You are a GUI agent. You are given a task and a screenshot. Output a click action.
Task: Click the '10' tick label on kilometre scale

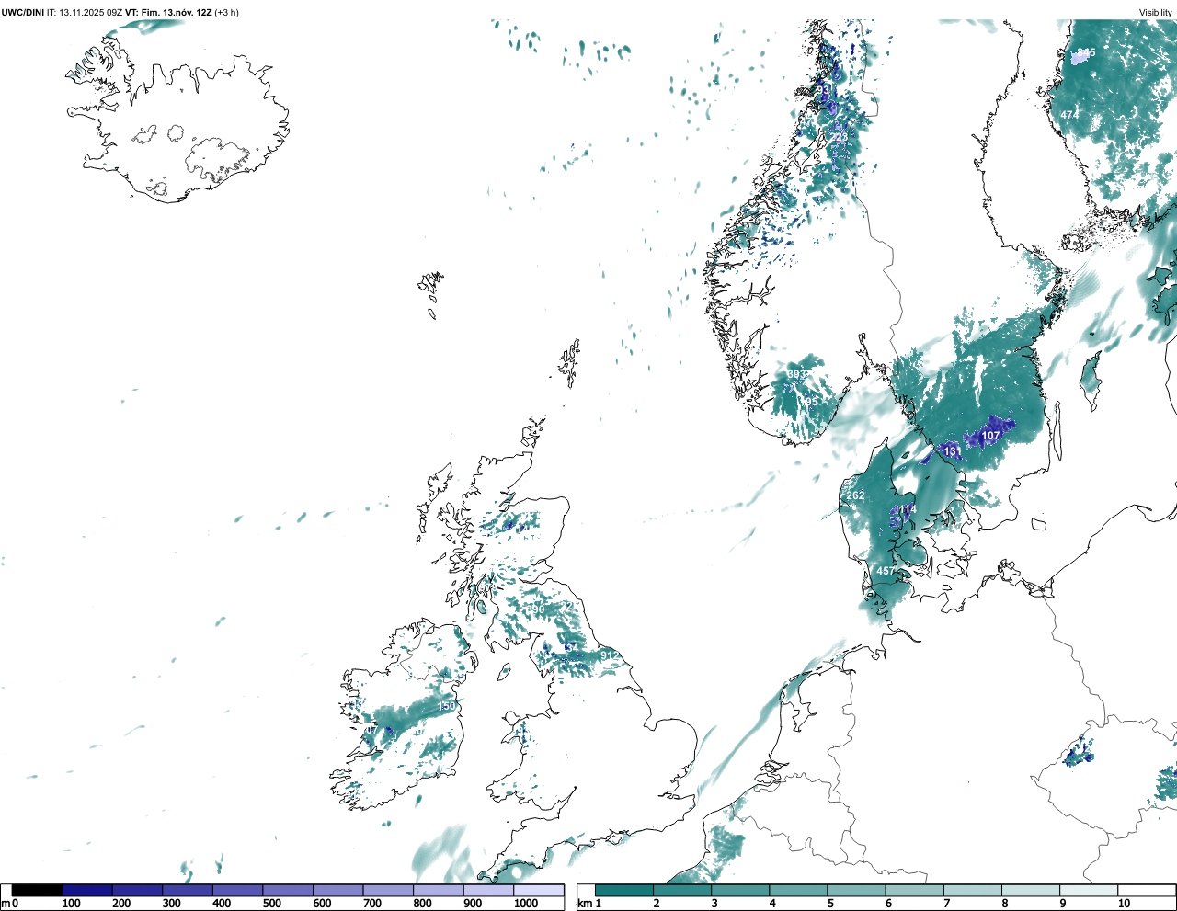[1125, 904]
